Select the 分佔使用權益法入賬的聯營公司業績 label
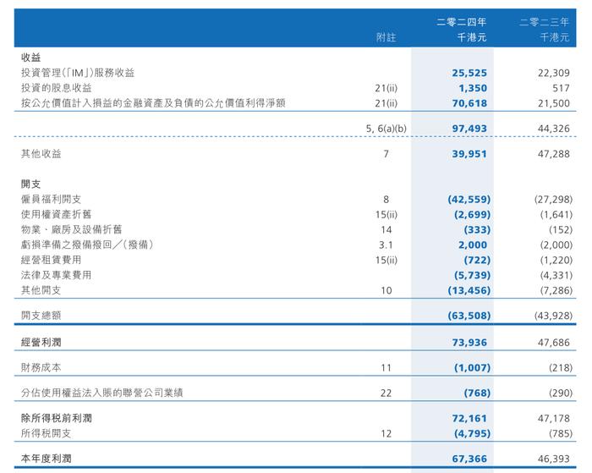Viewport: 592px width, 473px height. [102, 393]
